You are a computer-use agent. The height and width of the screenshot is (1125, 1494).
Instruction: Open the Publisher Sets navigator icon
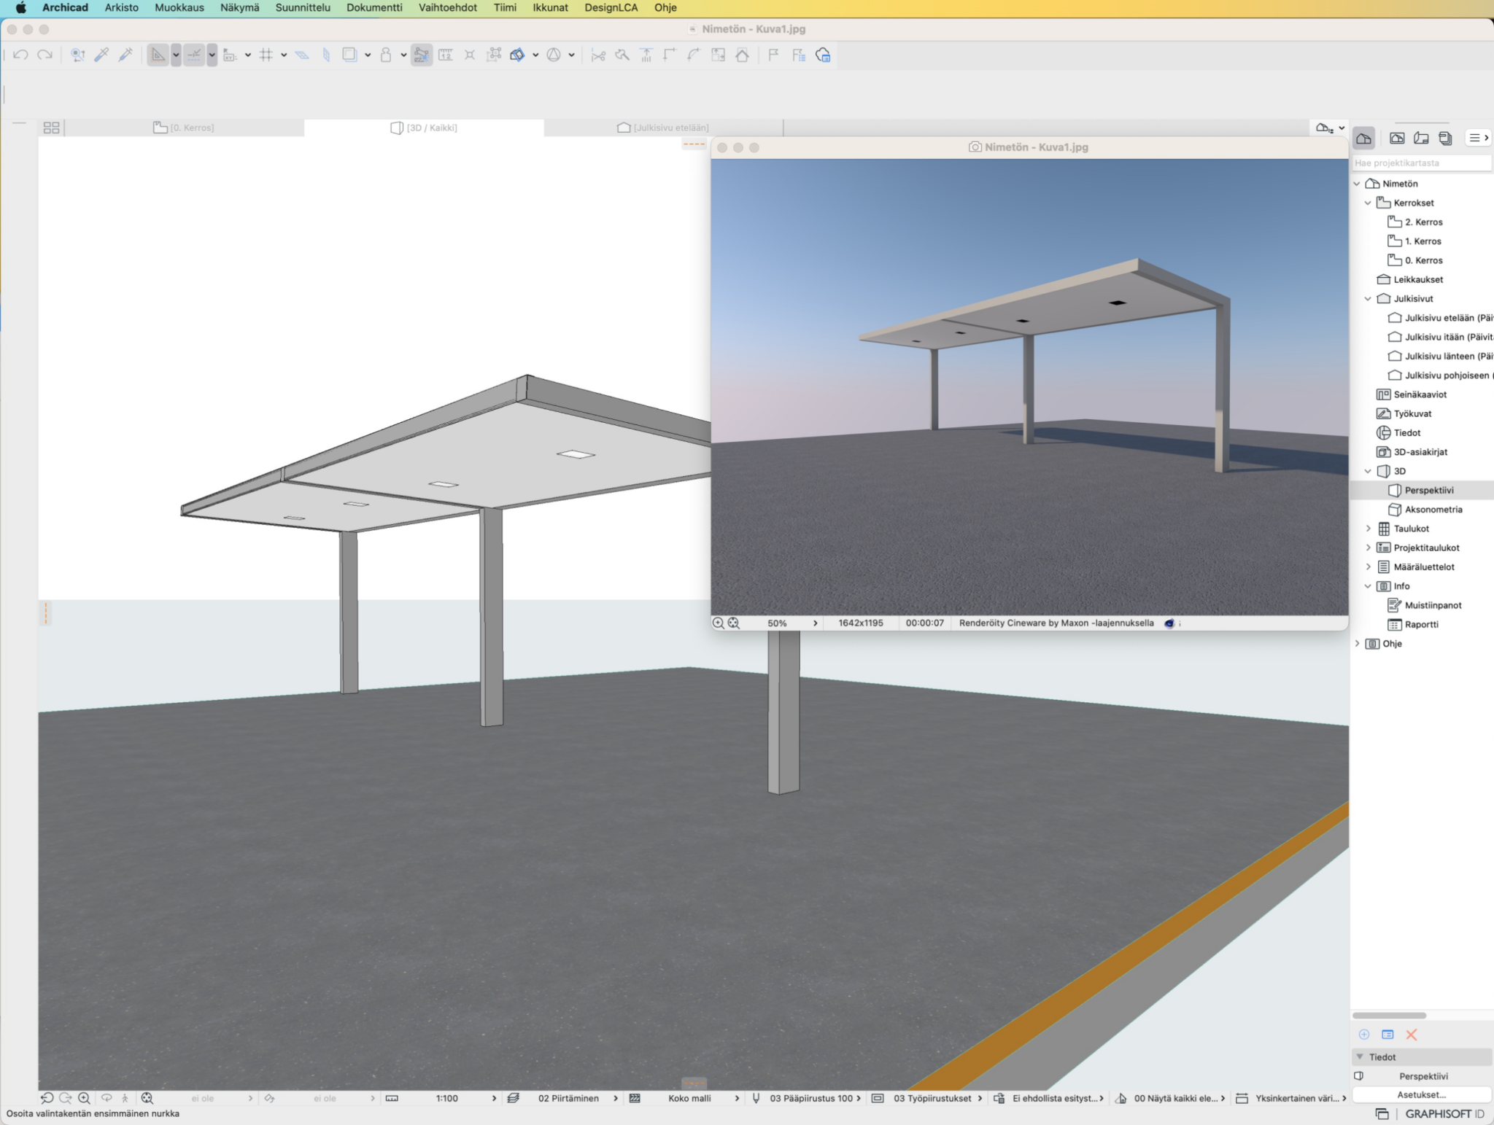[x=1445, y=138]
